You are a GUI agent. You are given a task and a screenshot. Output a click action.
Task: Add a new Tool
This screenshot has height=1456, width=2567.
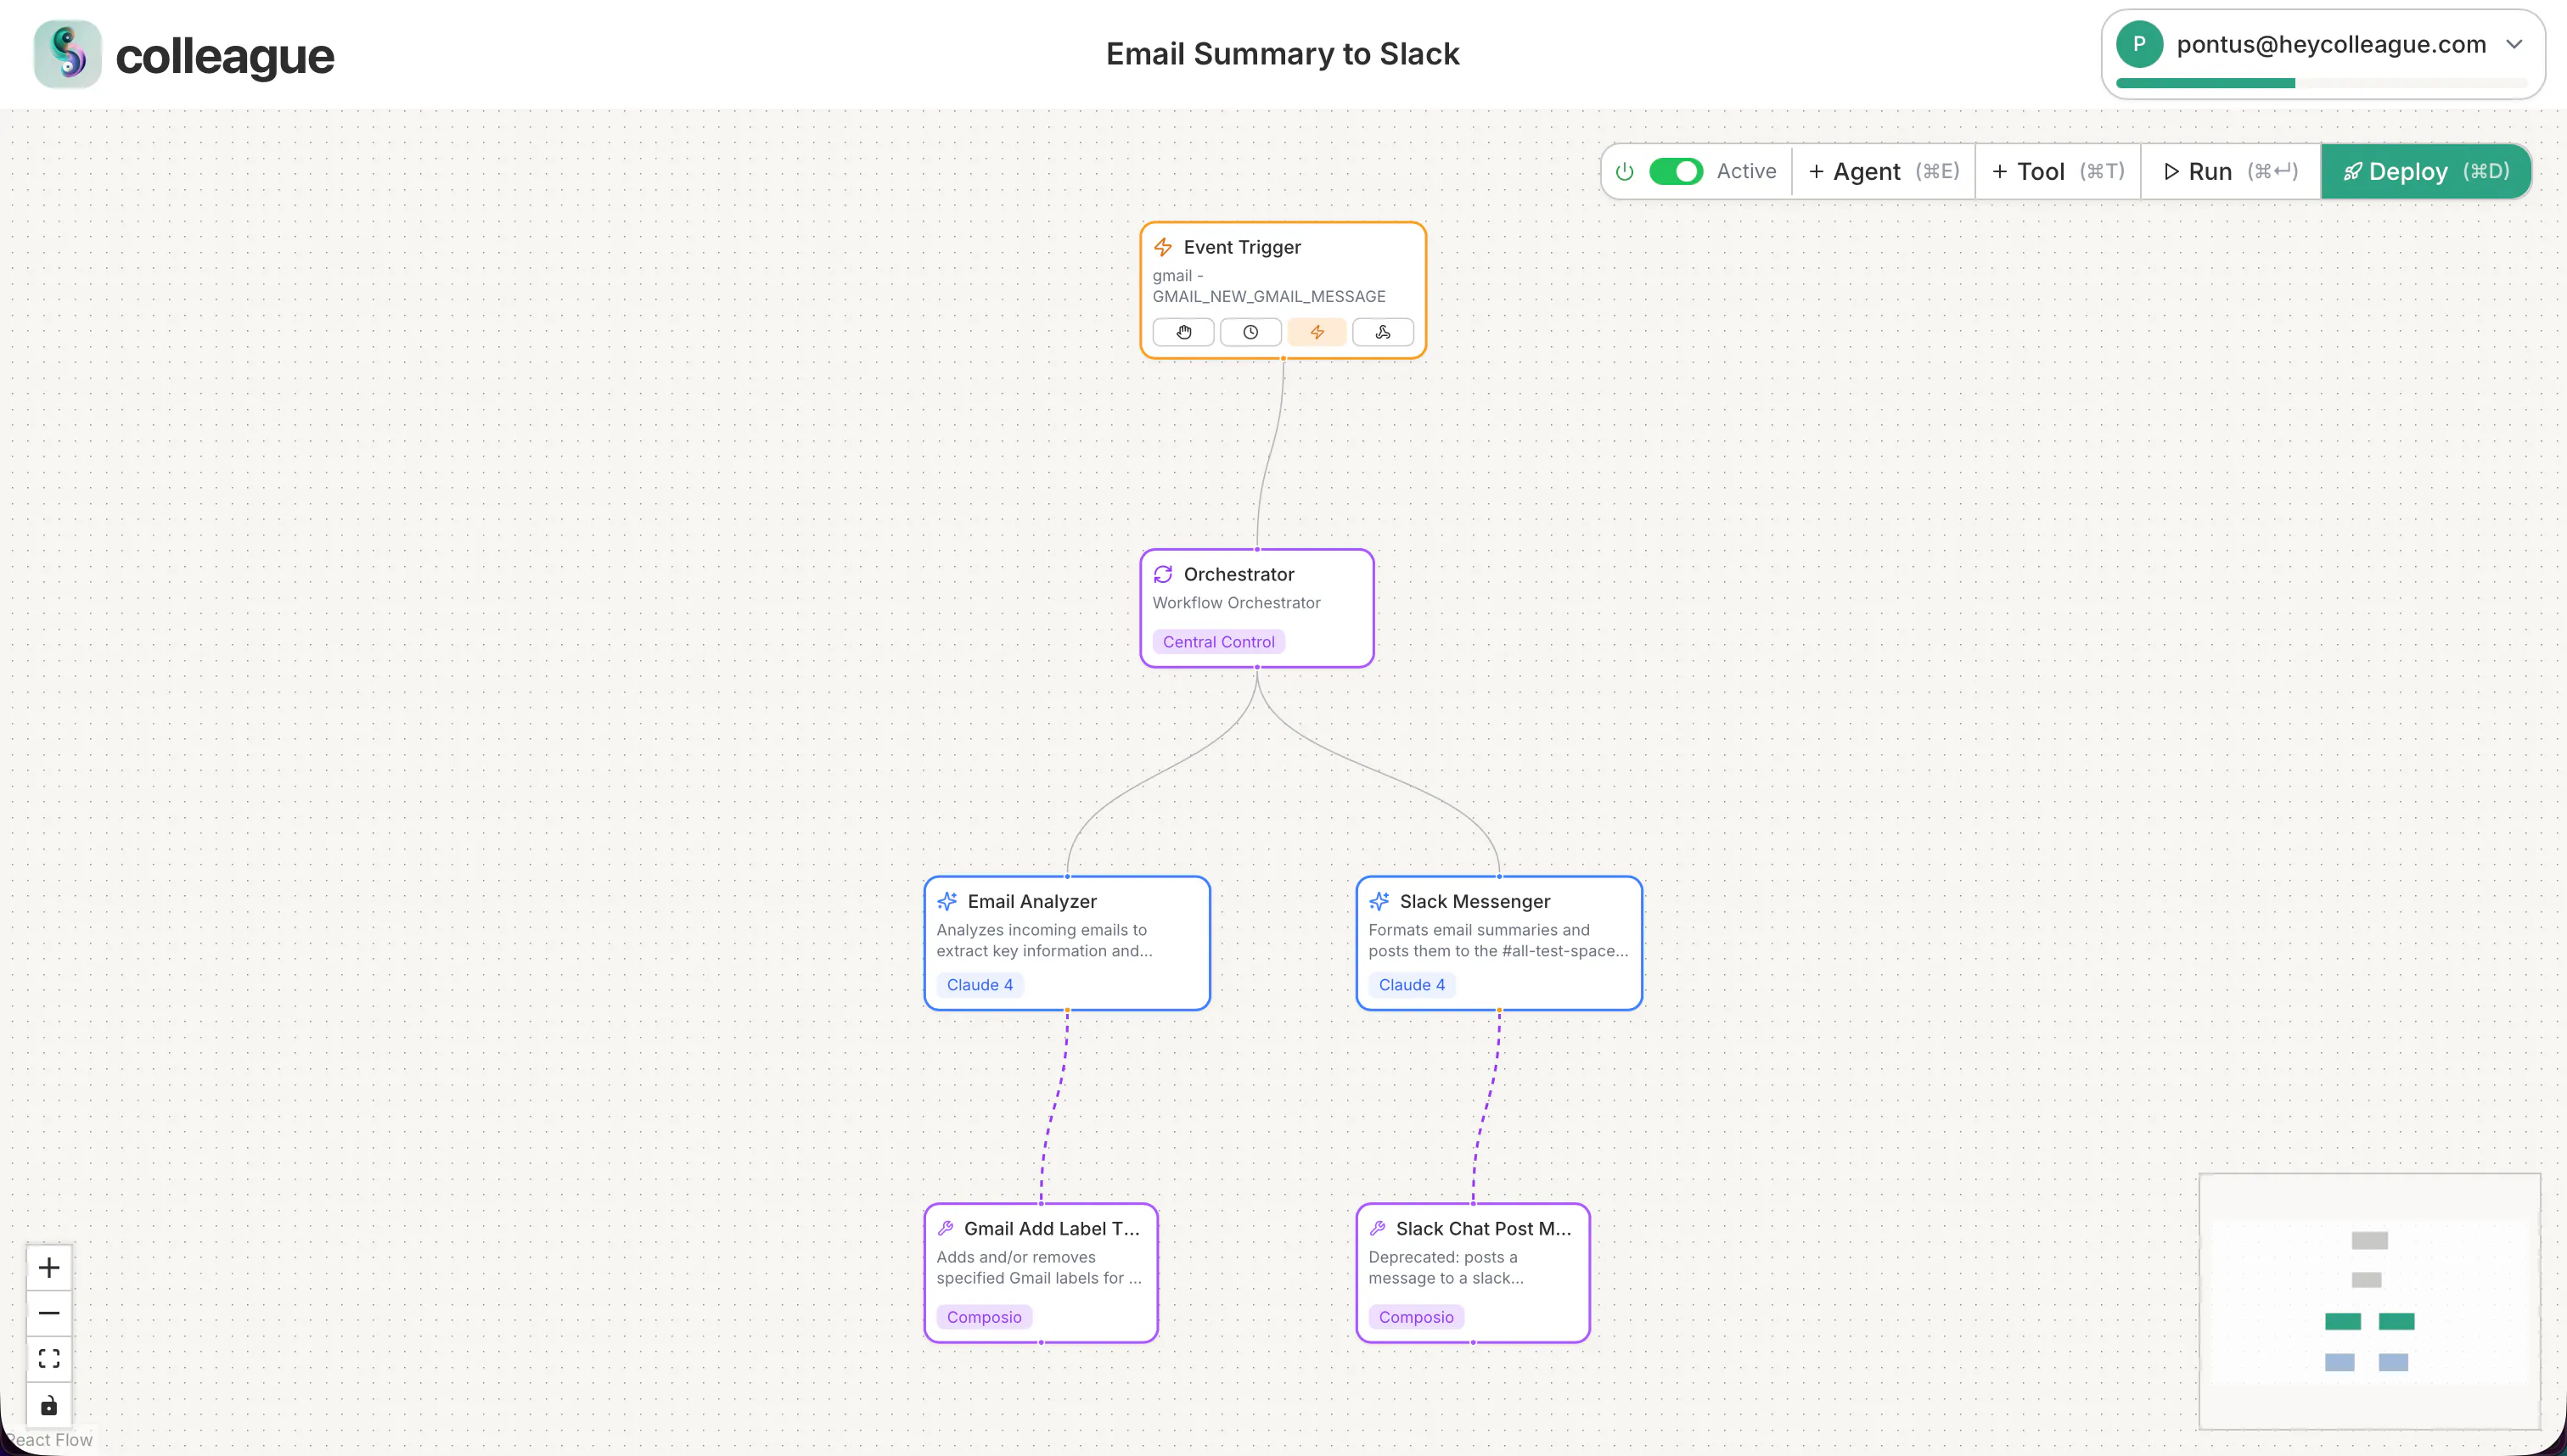[2058, 171]
